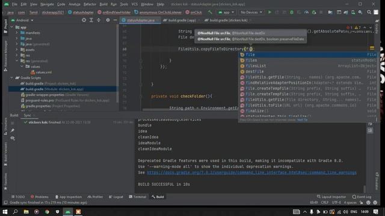
Task: Open the Tools menu
Action: click(x=124, y=4)
